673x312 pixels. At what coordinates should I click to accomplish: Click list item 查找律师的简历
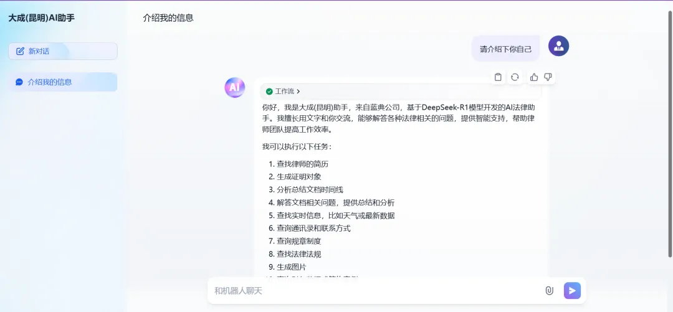coord(303,164)
